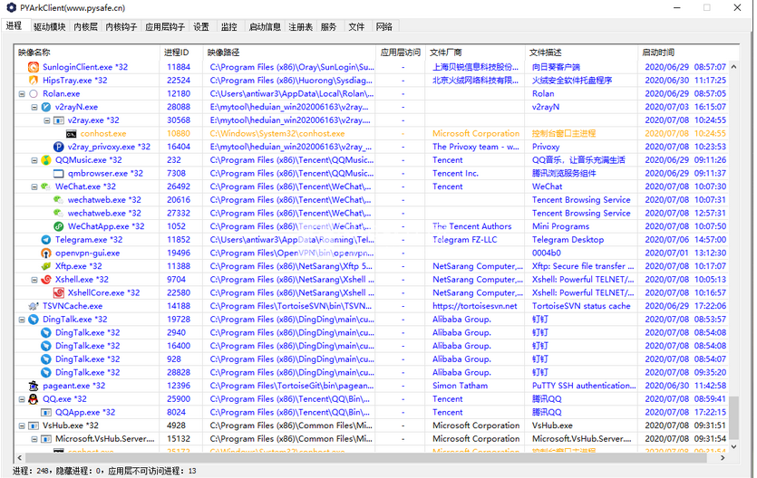
Task: Collapse the DingTalk.exe process tree
Action: 22,320
